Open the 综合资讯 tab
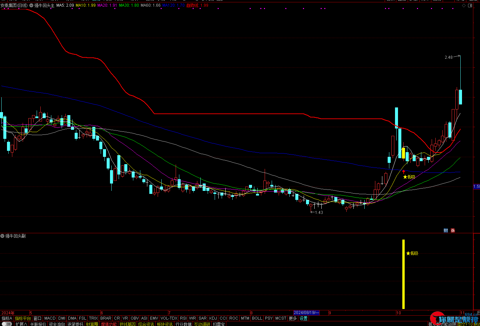480x326 pixels. coord(146,324)
